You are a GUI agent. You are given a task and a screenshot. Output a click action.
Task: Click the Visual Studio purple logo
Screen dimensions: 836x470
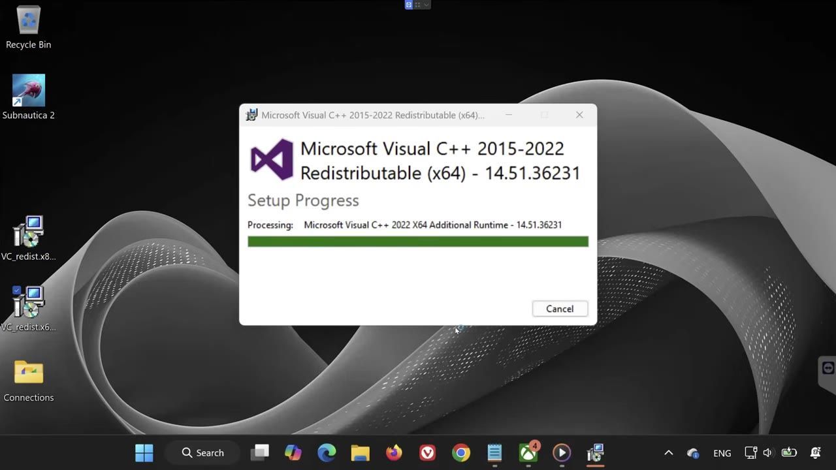click(272, 159)
